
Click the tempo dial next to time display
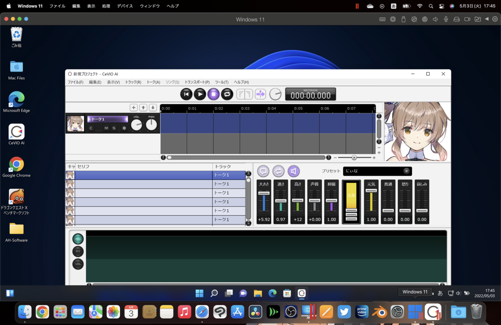276,94
